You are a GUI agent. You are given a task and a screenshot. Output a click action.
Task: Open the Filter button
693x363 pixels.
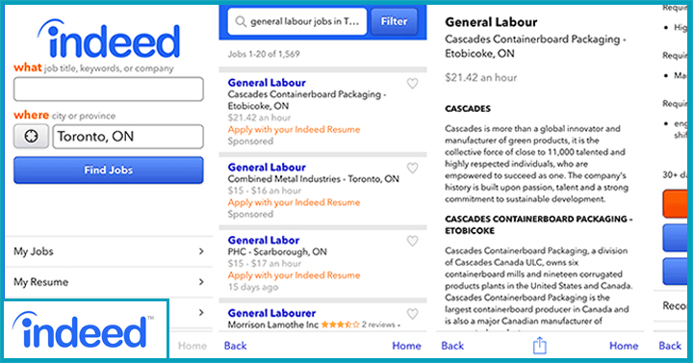(x=394, y=21)
